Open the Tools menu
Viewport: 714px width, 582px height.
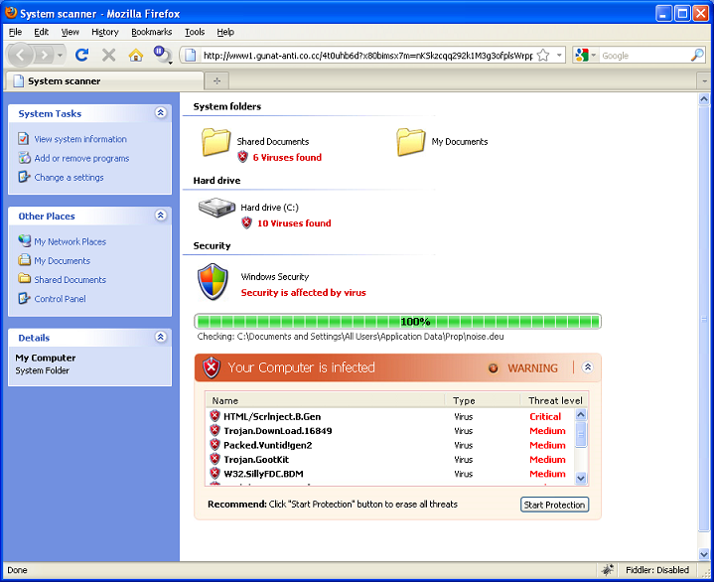[x=195, y=32]
